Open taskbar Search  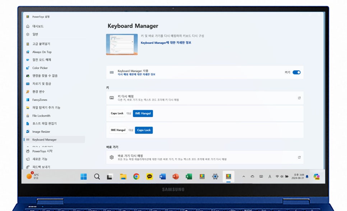[97, 177]
